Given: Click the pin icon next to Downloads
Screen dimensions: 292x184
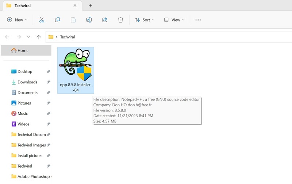Looking at the screenshot, I should pyautogui.click(x=49, y=82).
